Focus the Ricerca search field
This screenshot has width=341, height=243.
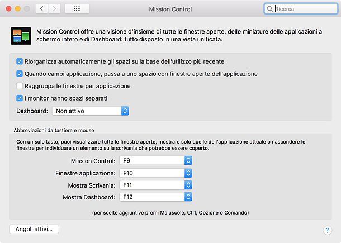(x=301, y=9)
